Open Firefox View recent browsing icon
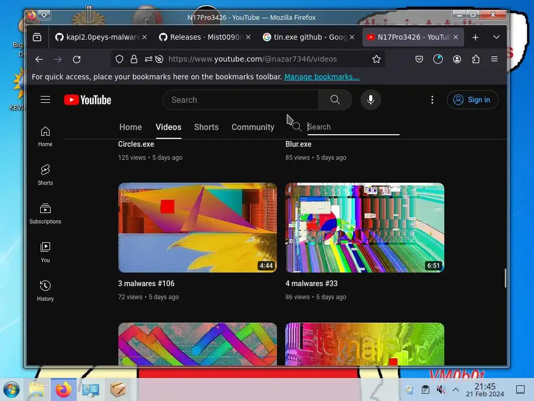Viewport: 534px width, 401px height. 37,37
